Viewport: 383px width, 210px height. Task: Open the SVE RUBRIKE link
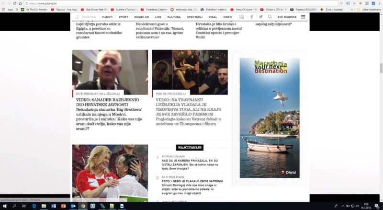tap(287, 17)
